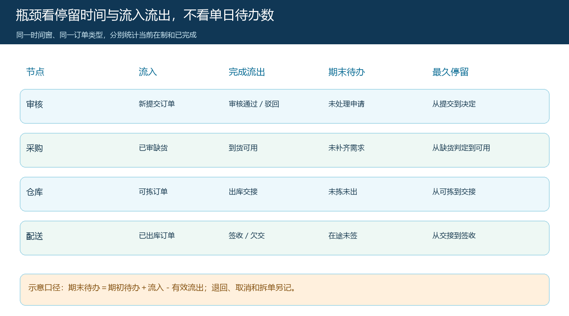Click the slide title about 瓶颈看停留时间
The image size is (569, 316).
tap(145, 15)
